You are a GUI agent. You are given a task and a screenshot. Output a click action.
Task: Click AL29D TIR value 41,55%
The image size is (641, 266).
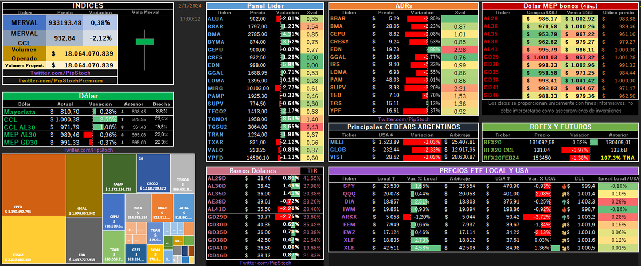click(x=312, y=178)
